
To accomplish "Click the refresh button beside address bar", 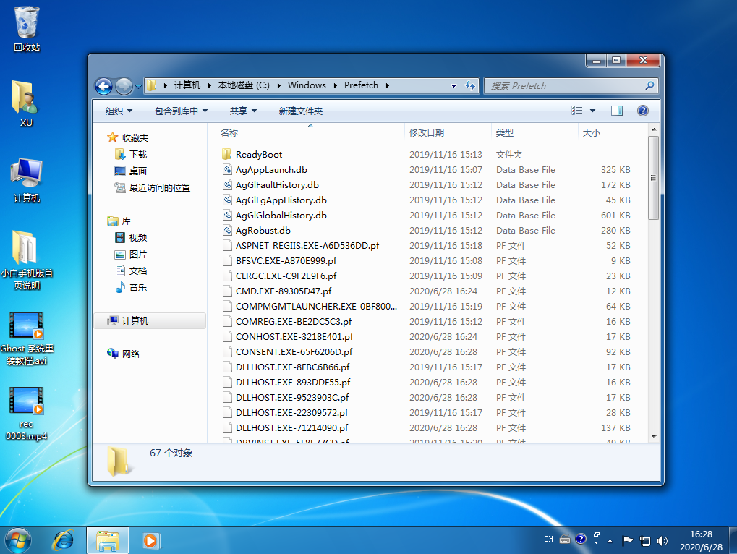I will point(471,85).
